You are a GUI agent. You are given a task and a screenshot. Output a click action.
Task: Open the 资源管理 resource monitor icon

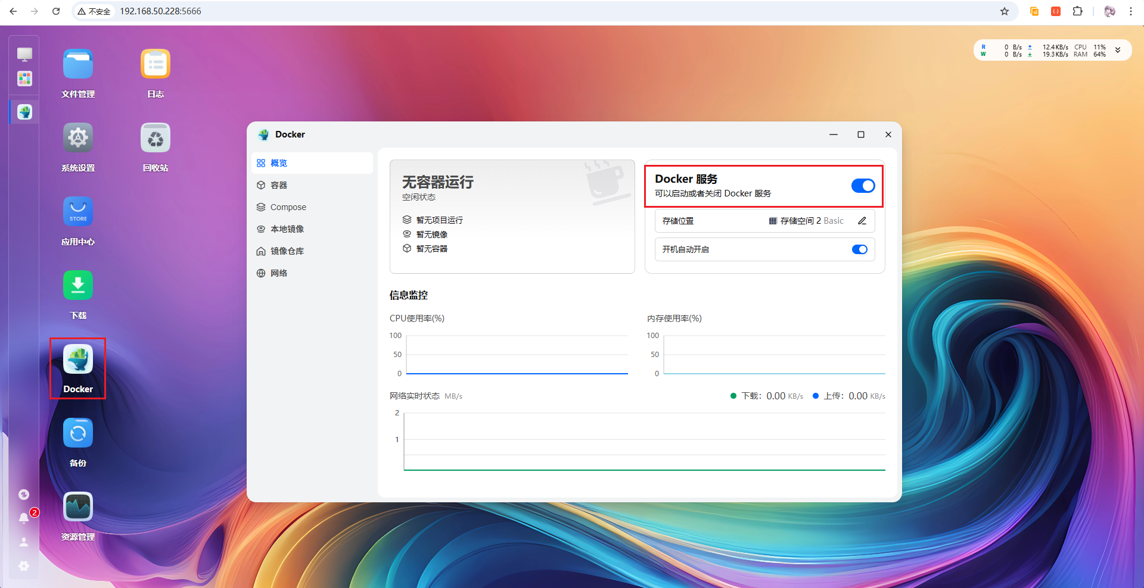[78, 507]
